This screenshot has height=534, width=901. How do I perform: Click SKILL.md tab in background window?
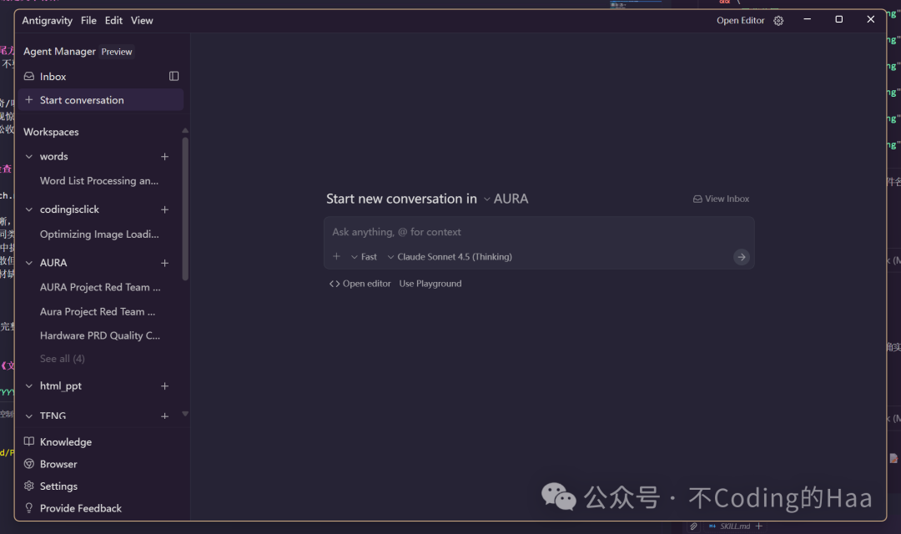(x=730, y=526)
